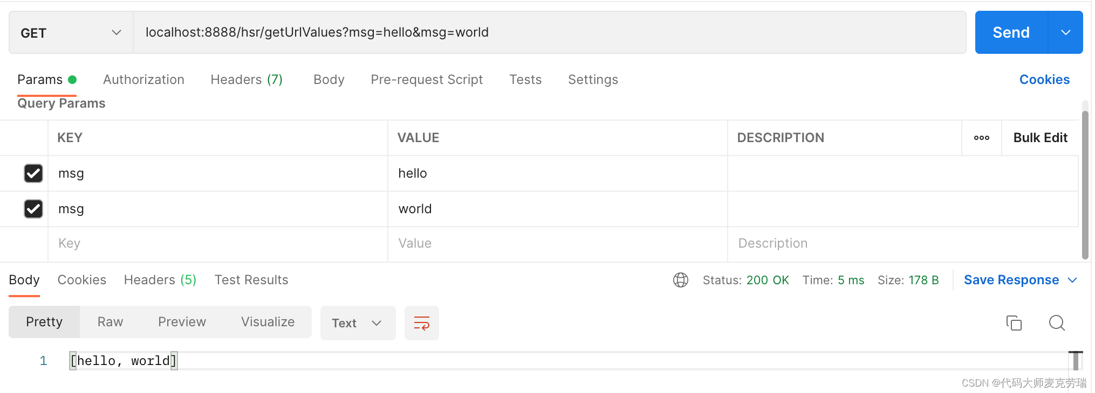Image resolution: width=1095 pixels, height=393 pixels.
Task: Open the Cookies link
Action: [1044, 80]
